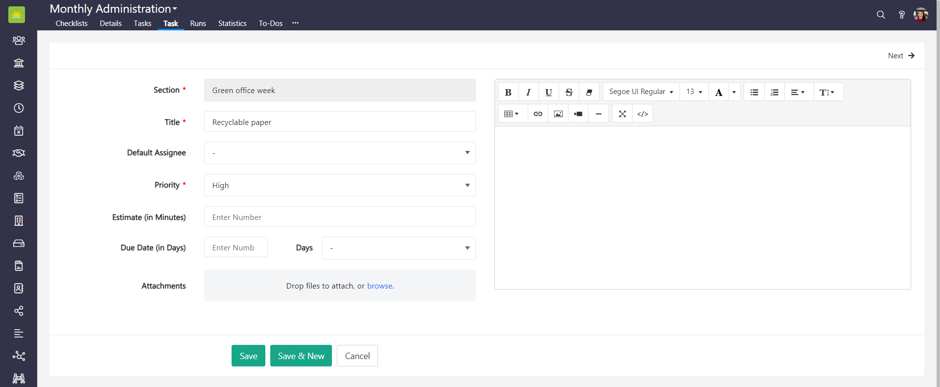This screenshot has height=387, width=940.
Task: Open the font size 13 dropdown
Action: tap(694, 92)
